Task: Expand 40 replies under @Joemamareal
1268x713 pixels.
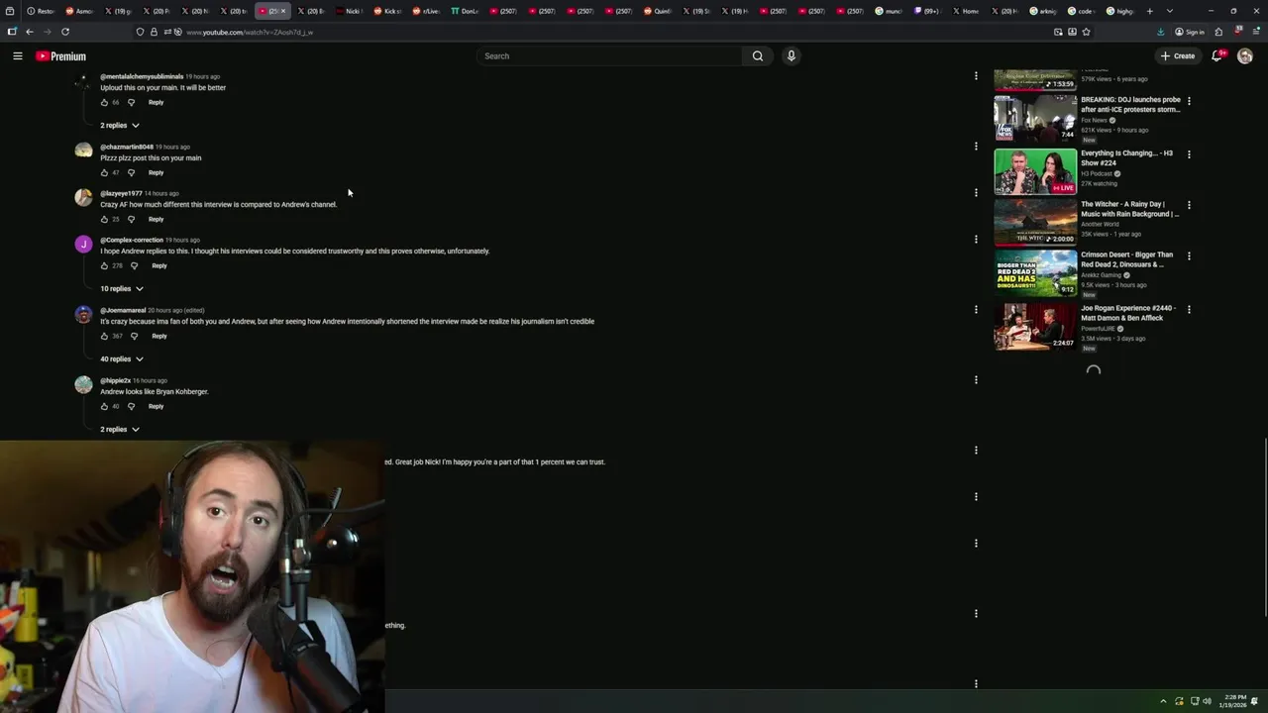Action: click(122, 359)
